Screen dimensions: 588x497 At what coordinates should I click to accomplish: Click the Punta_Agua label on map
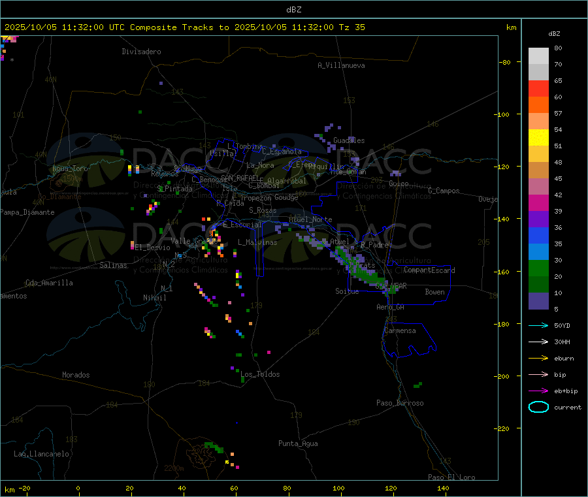click(x=298, y=443)
